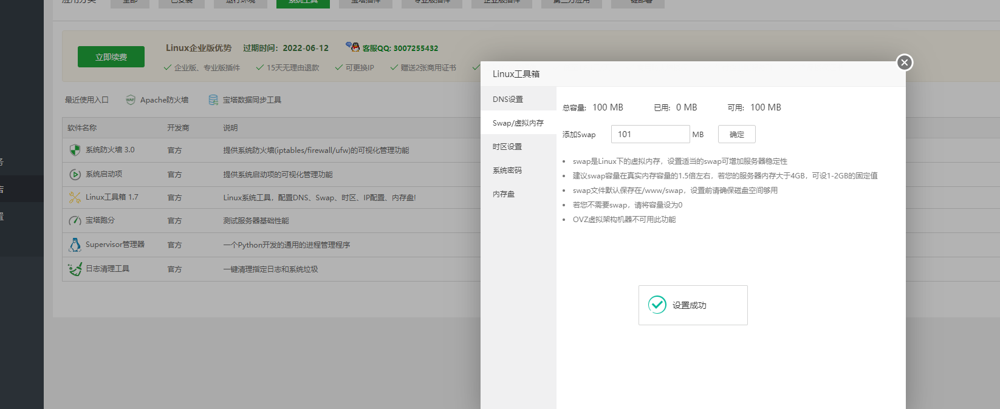This screenshot has height=409, width=1000.
Task: Click the 测试服务器基础性能 description
Action: point(256,220)
